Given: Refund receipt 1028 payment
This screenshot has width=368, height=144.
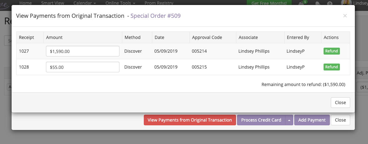Looking at the screenshot, I should (332, 67).
